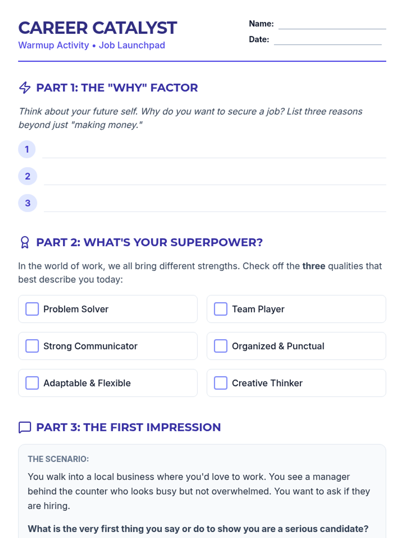Check the Team Player checkbox
The image size is (404, 538).
(221, 309)
